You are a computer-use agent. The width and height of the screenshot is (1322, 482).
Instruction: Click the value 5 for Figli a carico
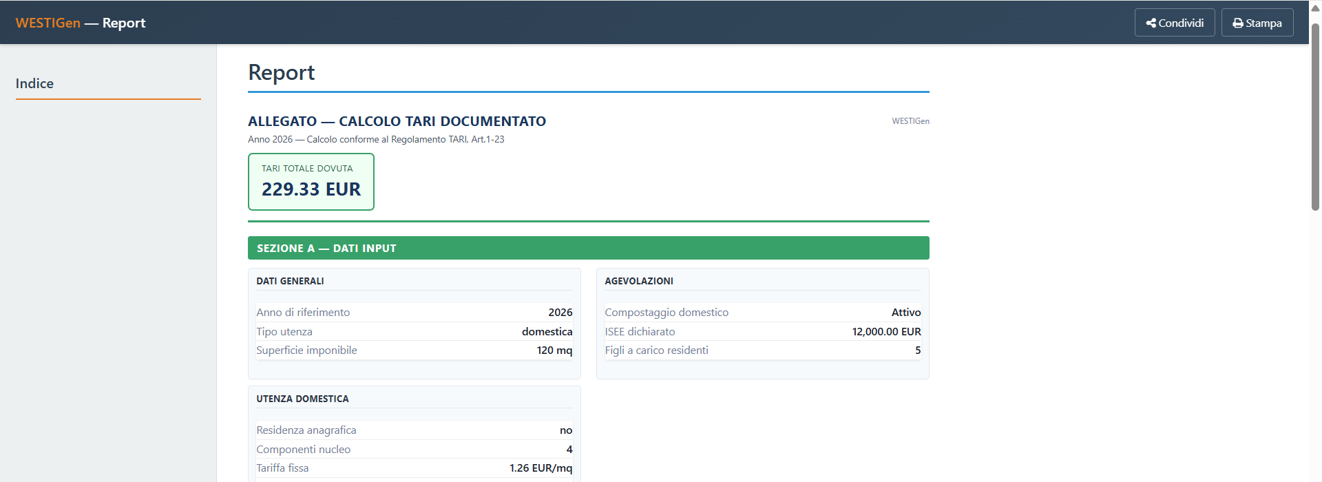point(918,350)
